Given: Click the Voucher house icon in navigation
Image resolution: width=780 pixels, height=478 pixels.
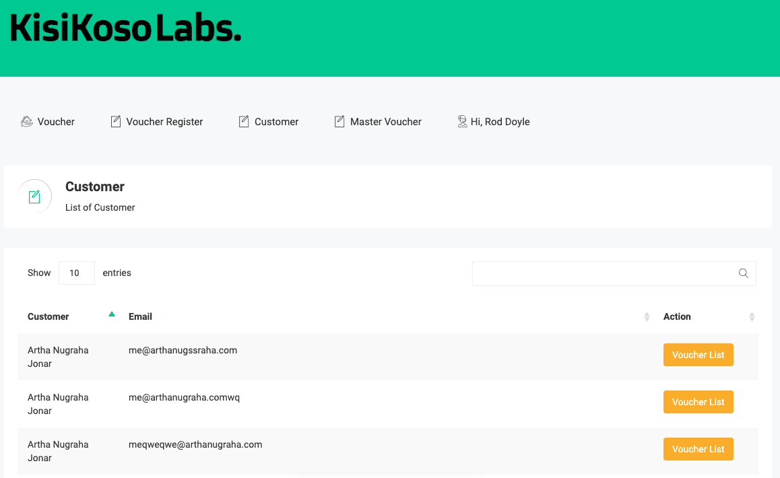Looking at the screenshot, I should click(27, 122).
